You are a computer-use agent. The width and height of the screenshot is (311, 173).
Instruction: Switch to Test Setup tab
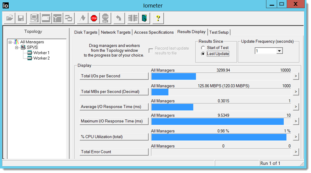pyautogui.click(x=219, y=32)
